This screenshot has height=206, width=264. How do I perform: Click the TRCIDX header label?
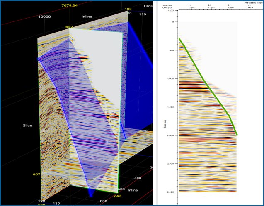(x=167, y=5)
